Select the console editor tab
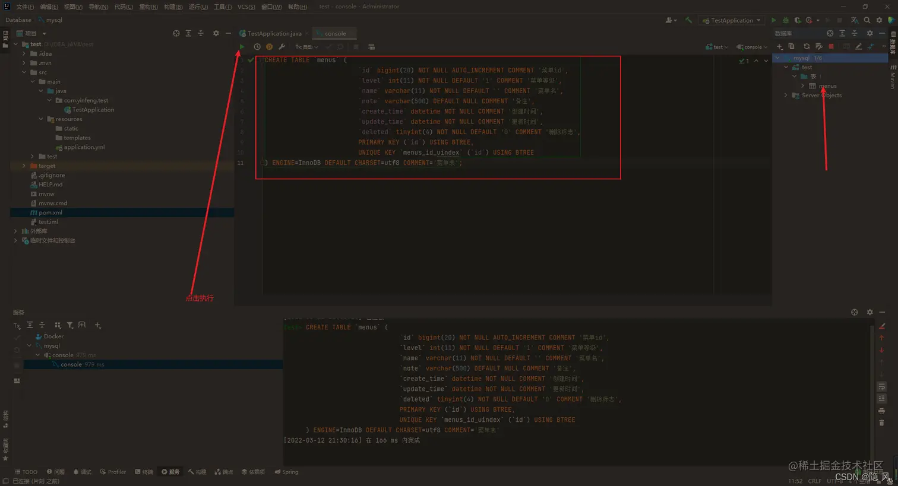The image size is (898, 486). pos(335,33)
